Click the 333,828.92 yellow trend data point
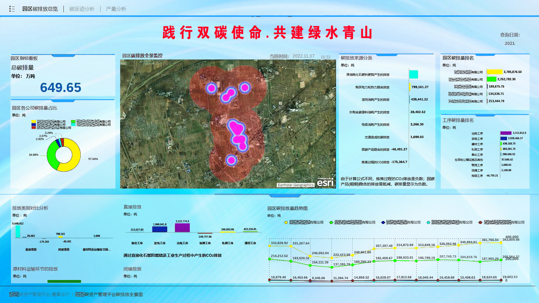This screenshot has height=303, width=539. [269, 246]
